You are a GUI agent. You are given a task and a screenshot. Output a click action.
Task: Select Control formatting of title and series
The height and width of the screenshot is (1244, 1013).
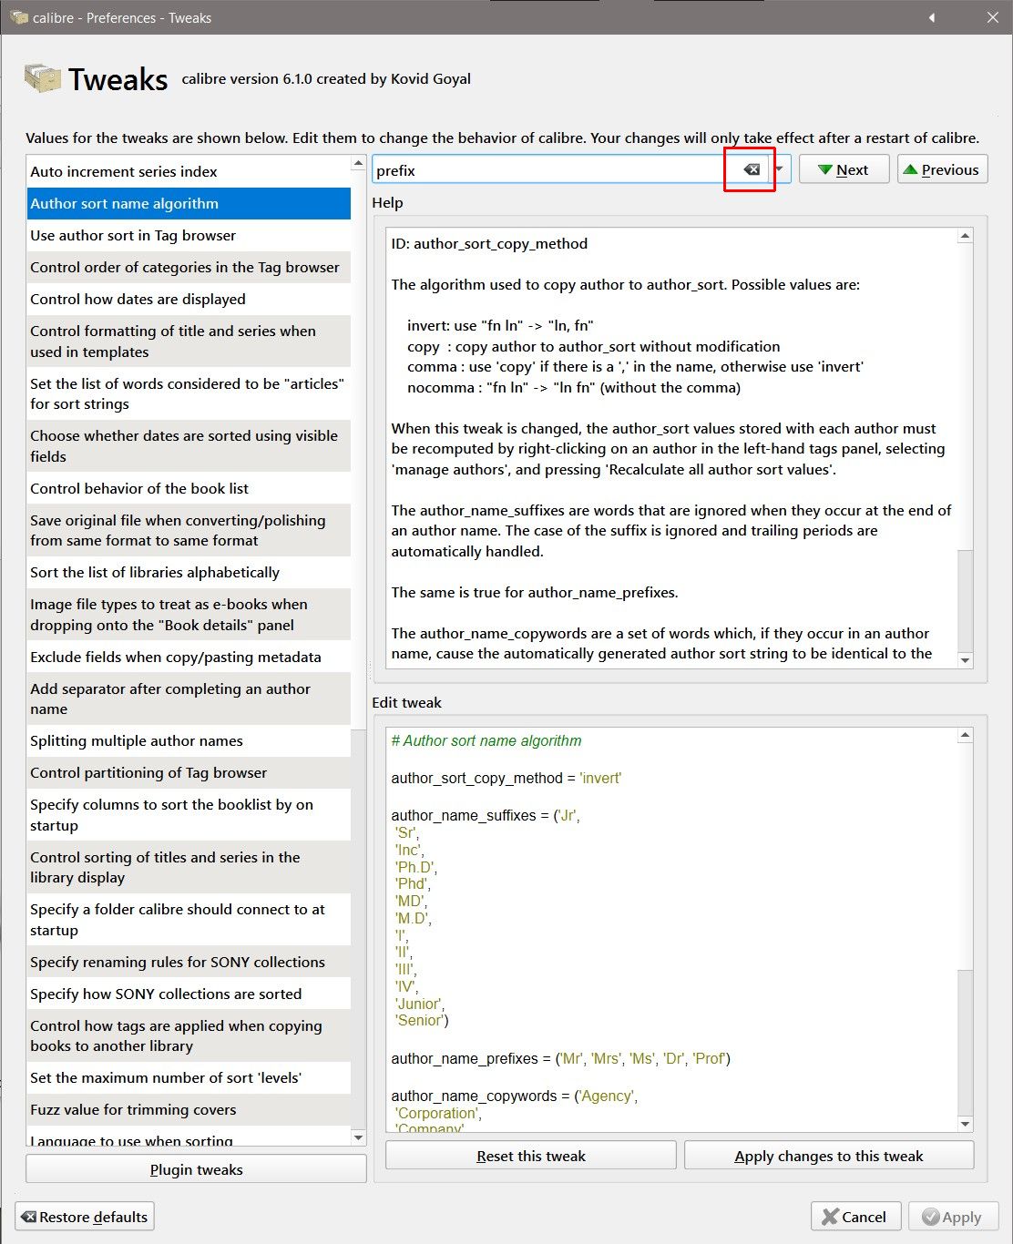[x=189, y=341]
